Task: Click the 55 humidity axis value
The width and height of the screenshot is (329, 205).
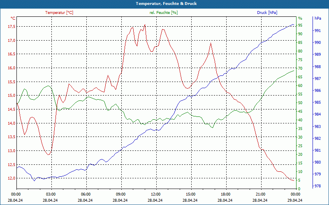Action: [300, 94]
